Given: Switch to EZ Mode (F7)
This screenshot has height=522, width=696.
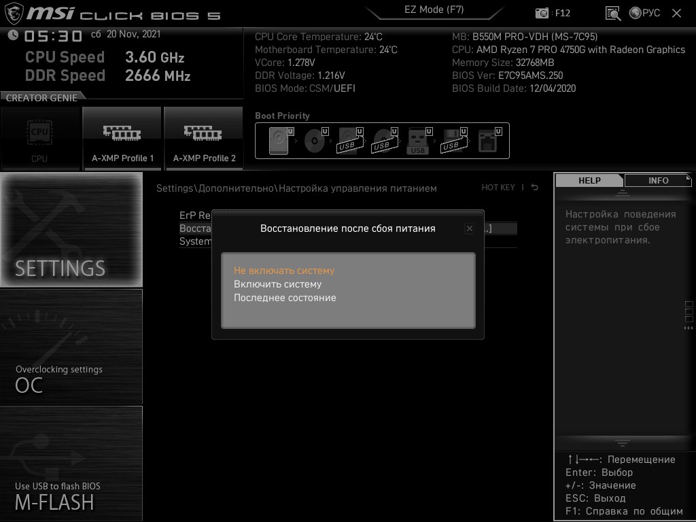Looking at the screenshot, I should (434, 10).
